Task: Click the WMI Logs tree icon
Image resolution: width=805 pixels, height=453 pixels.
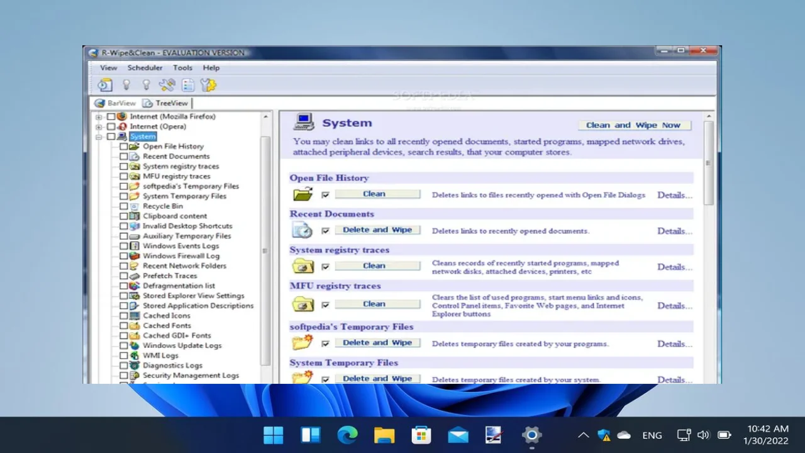Action: 134,355
